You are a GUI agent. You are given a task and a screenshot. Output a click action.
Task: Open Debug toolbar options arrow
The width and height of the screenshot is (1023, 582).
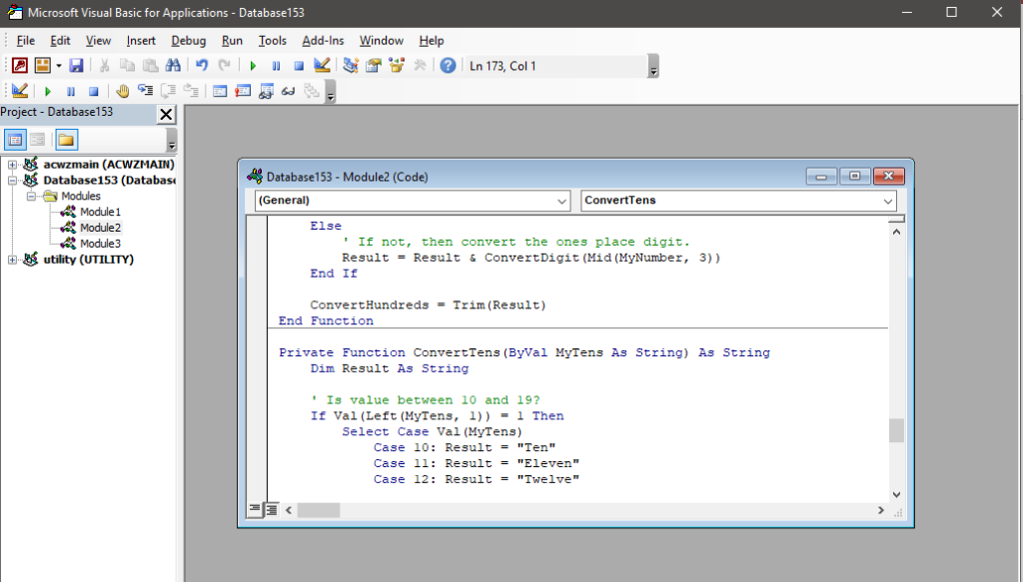(330, 92)
